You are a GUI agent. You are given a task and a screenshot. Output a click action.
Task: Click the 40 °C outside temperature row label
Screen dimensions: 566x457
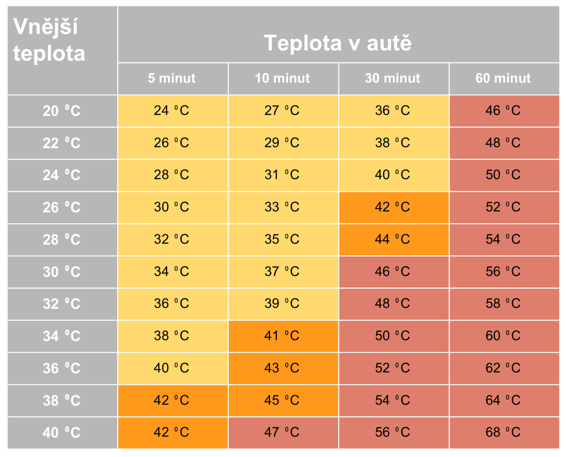(x=62, y=433)
